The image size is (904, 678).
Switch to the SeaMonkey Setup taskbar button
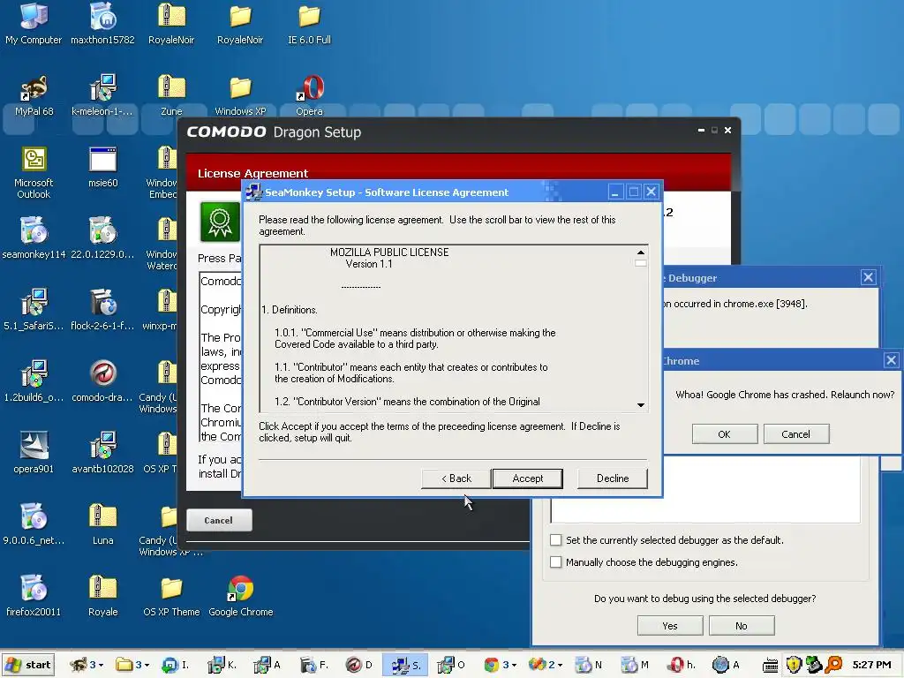(x=404, y=665)
